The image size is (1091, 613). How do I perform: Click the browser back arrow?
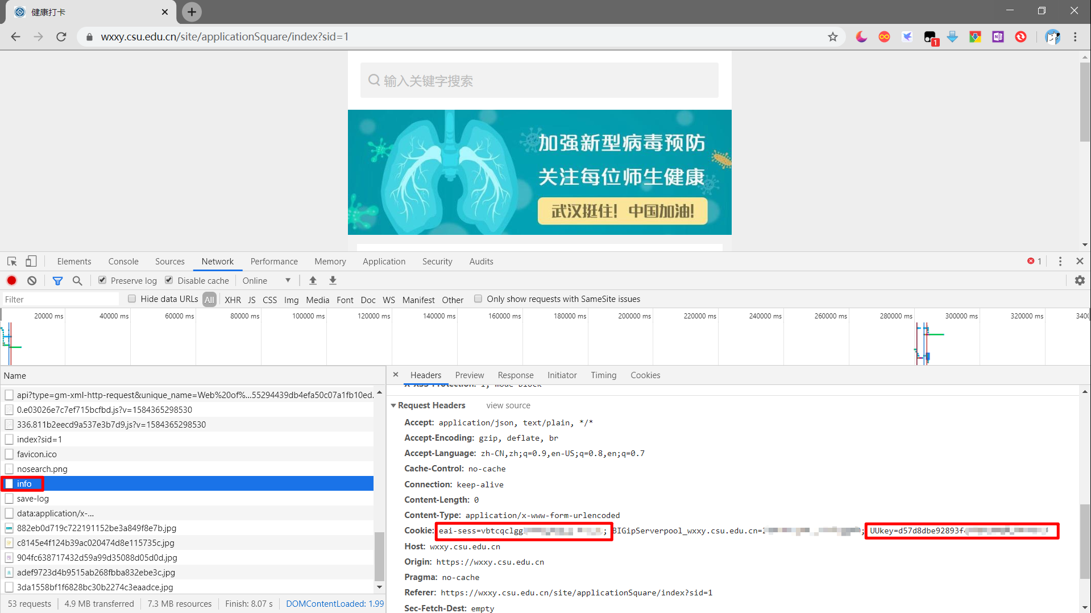[x=15, y=37]
